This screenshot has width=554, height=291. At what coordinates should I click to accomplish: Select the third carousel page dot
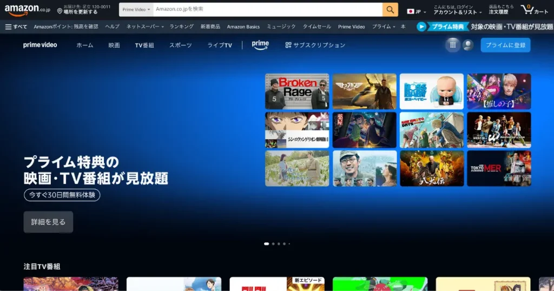(x=279, y=244)
